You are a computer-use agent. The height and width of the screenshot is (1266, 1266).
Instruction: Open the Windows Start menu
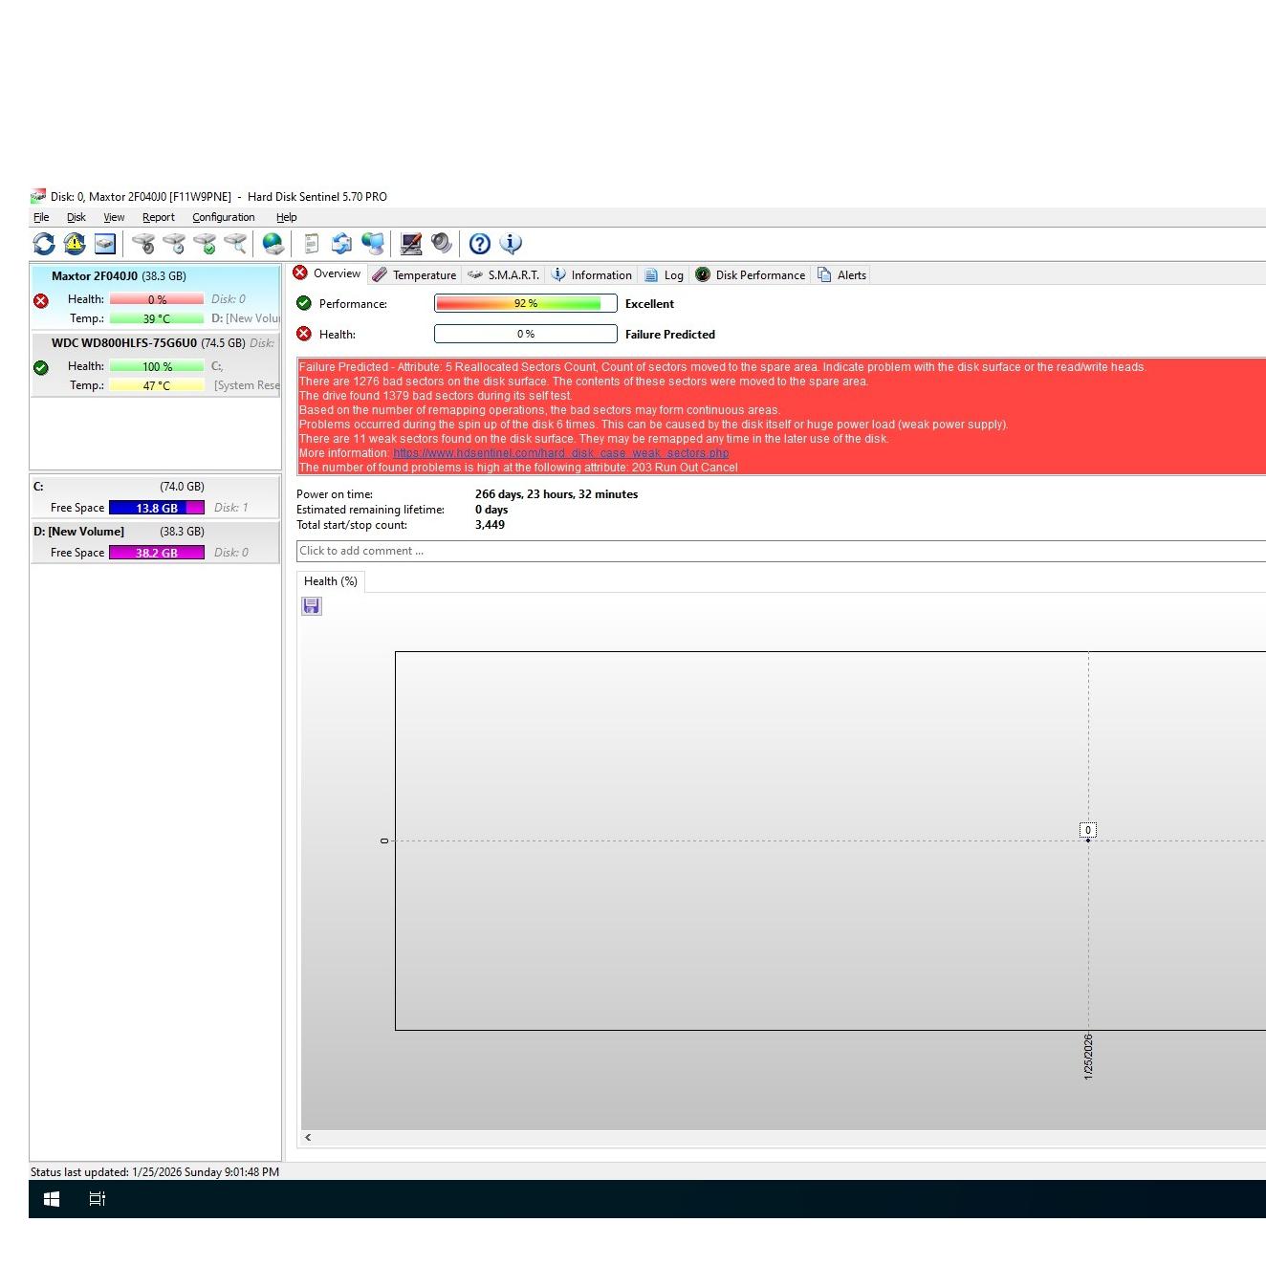52,1199
